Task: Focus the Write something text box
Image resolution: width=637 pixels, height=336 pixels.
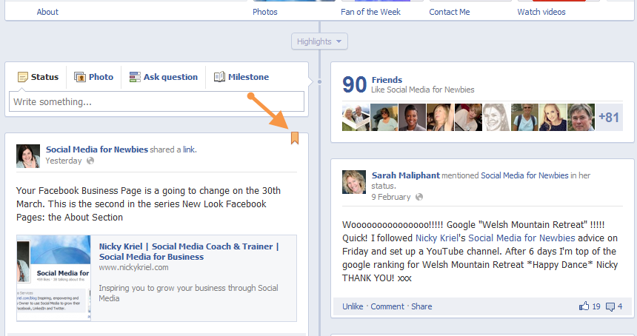Action: (x=156, y=101)
